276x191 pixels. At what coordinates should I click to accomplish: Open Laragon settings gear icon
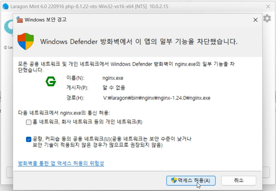[267, 18]
